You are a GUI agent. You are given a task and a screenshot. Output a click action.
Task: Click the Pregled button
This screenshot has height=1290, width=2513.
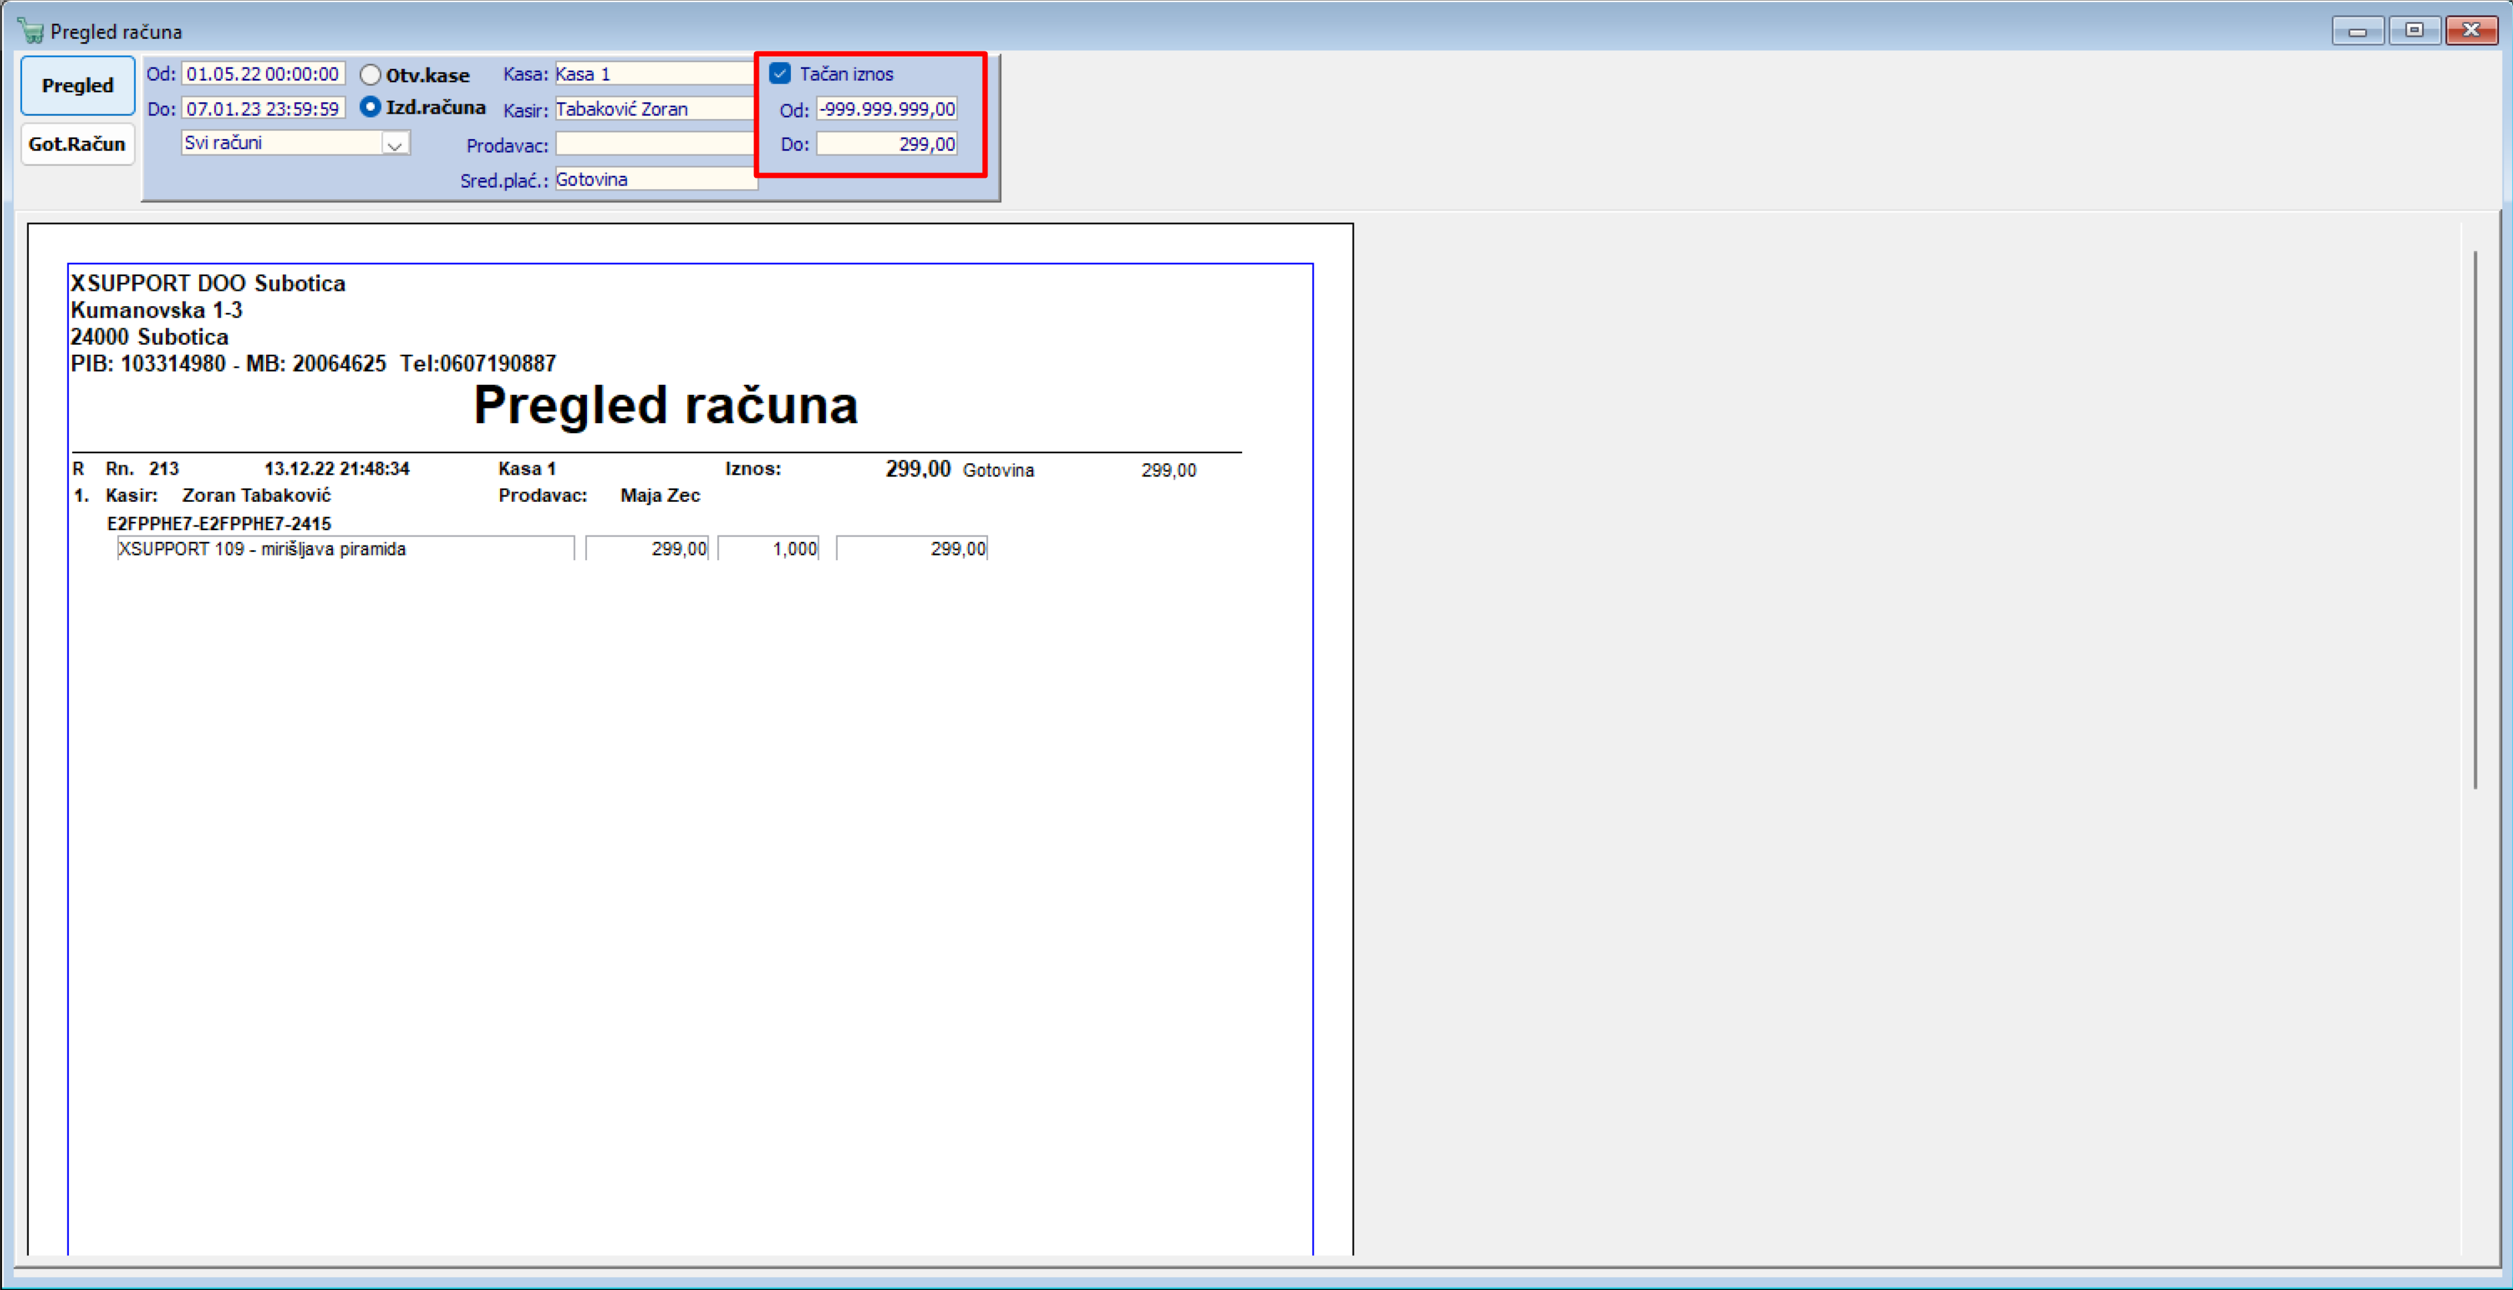click(x=77, y=86)
